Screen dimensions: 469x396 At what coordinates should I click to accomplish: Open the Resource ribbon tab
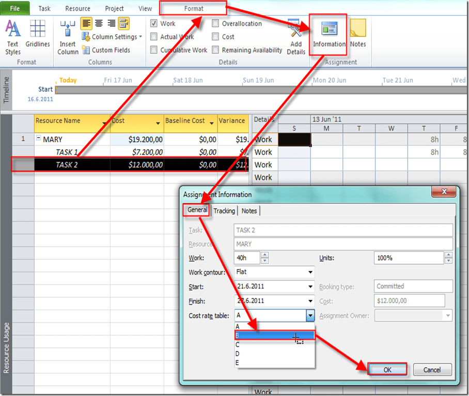point(77,8)
